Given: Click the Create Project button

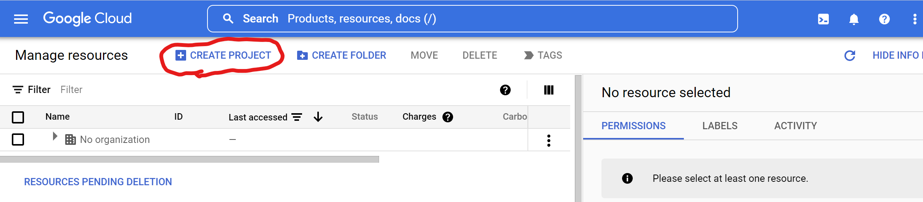Looking at the screenshot, I should [223, 55].
